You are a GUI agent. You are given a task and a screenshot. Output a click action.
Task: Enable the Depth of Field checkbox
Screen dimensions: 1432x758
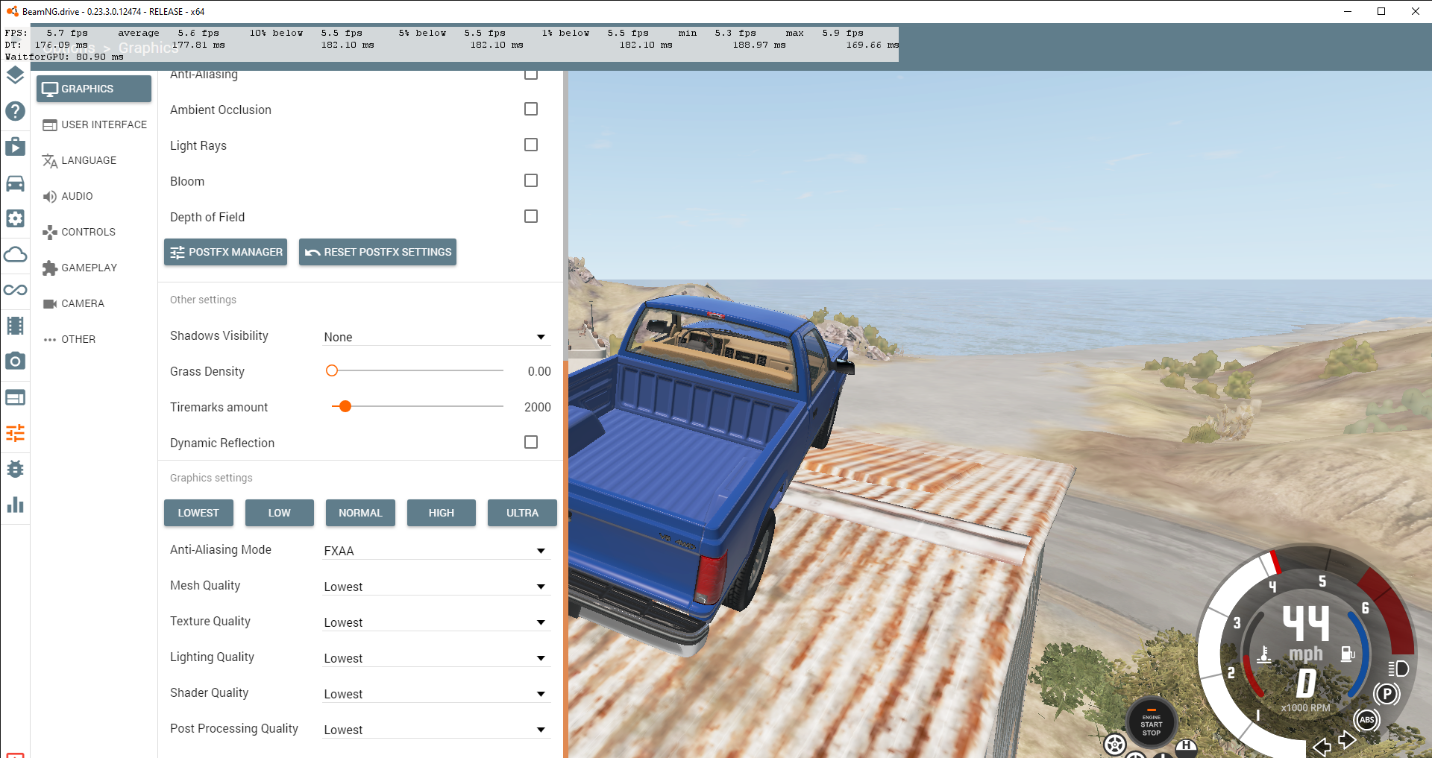tap(531, 216)
